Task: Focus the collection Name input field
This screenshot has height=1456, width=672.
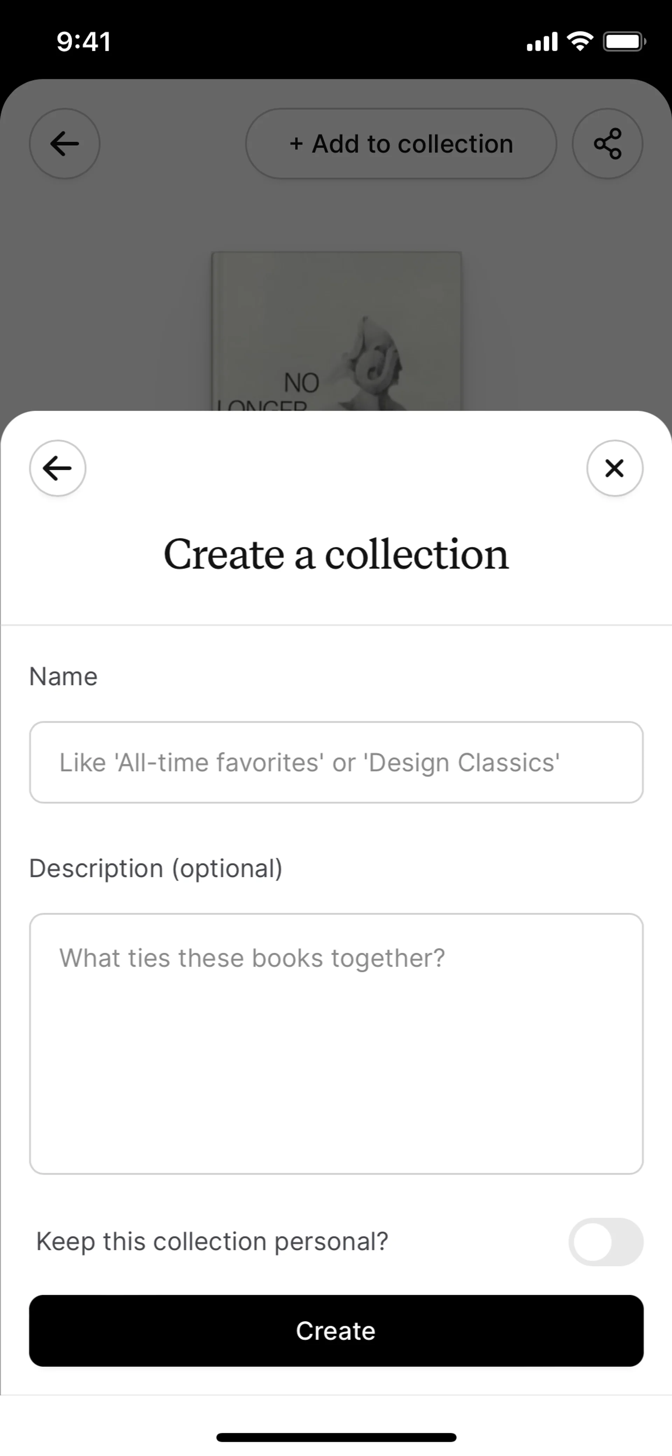Action: pos(336,762)
